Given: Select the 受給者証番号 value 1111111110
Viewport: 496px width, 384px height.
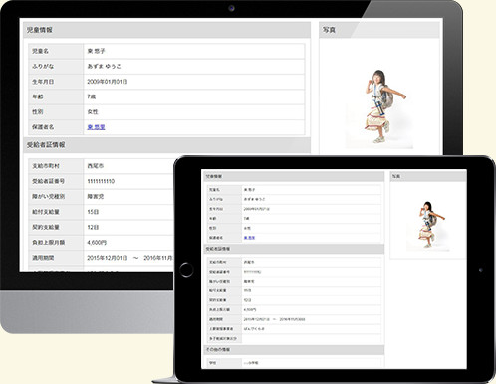Looking at the screenshot, I should [x=101, y=181].
